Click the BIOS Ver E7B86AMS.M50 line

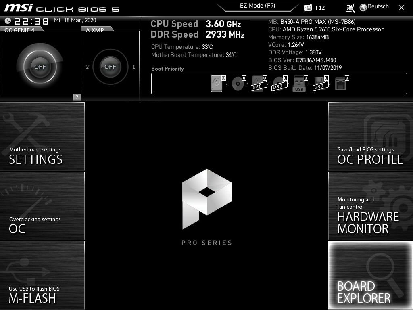pyautogui.click(x=302, y=60)
